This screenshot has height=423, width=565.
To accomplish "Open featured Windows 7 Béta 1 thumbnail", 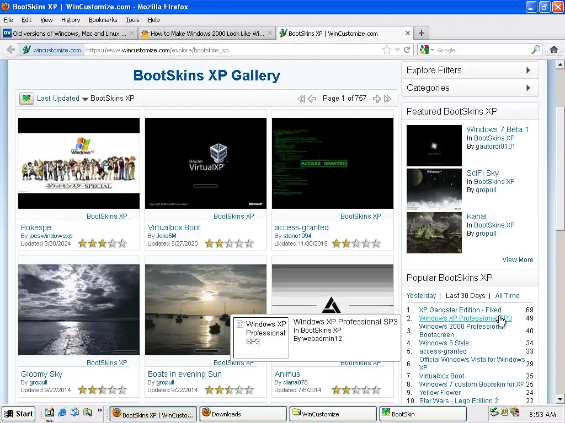I will (x=434, y=145).
